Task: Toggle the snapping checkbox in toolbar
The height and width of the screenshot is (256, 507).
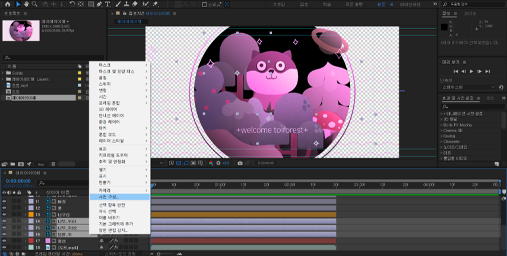Action: (204, 5)
